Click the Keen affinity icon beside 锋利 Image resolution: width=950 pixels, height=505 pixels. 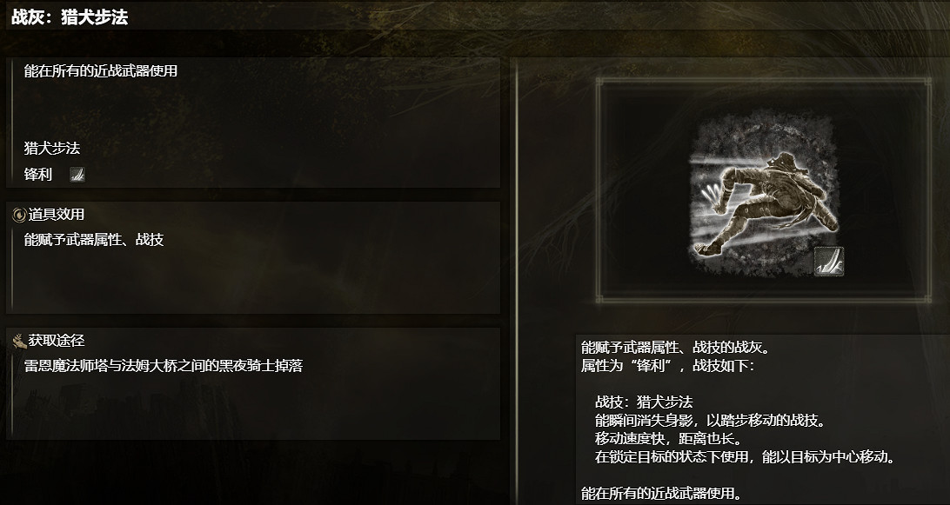(77, 175)
